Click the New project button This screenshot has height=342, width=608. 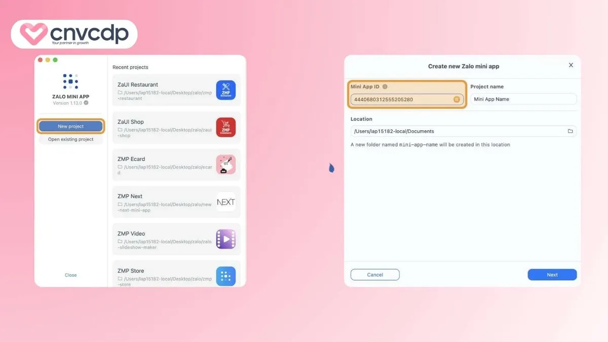coord(71,126)
